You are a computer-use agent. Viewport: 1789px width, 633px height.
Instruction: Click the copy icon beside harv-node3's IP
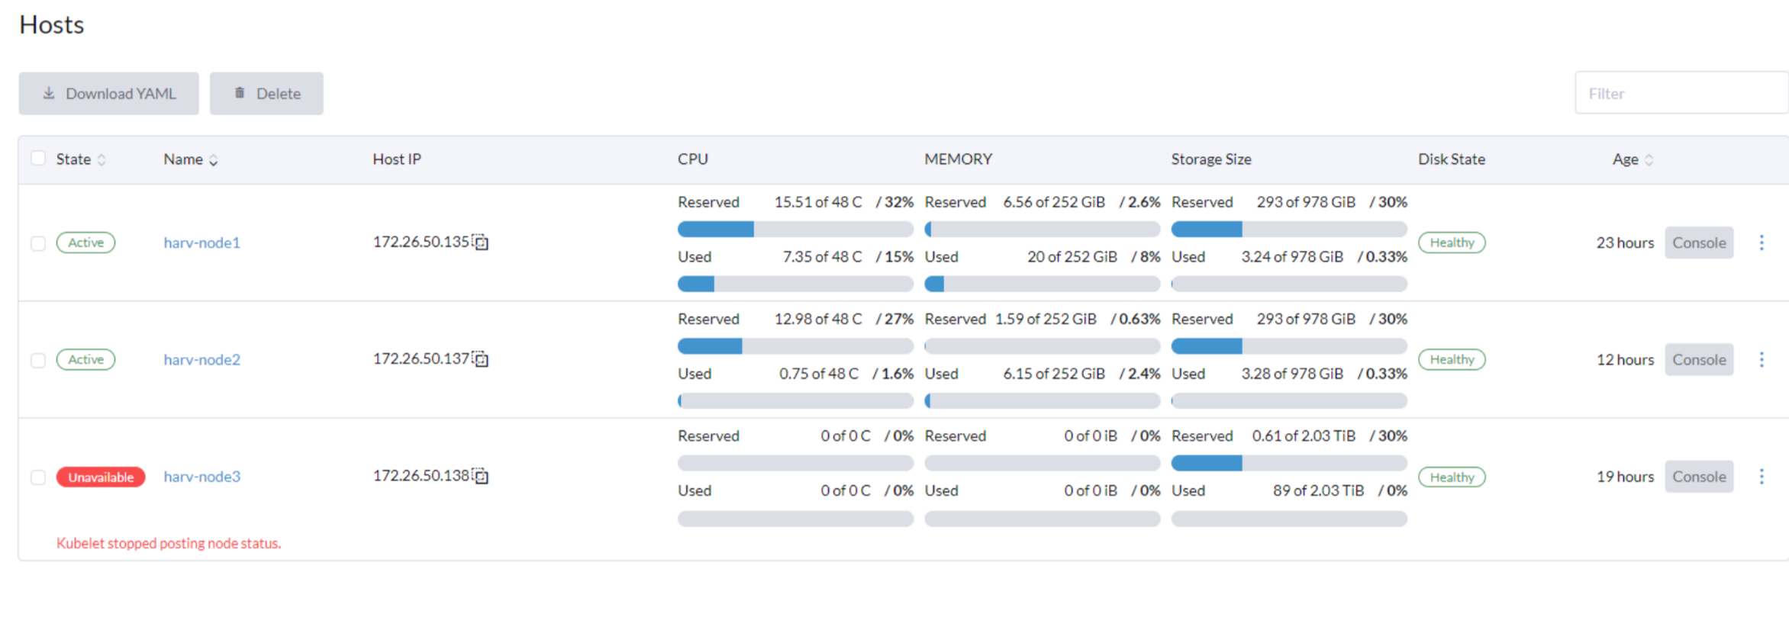[x=481, y=475]
